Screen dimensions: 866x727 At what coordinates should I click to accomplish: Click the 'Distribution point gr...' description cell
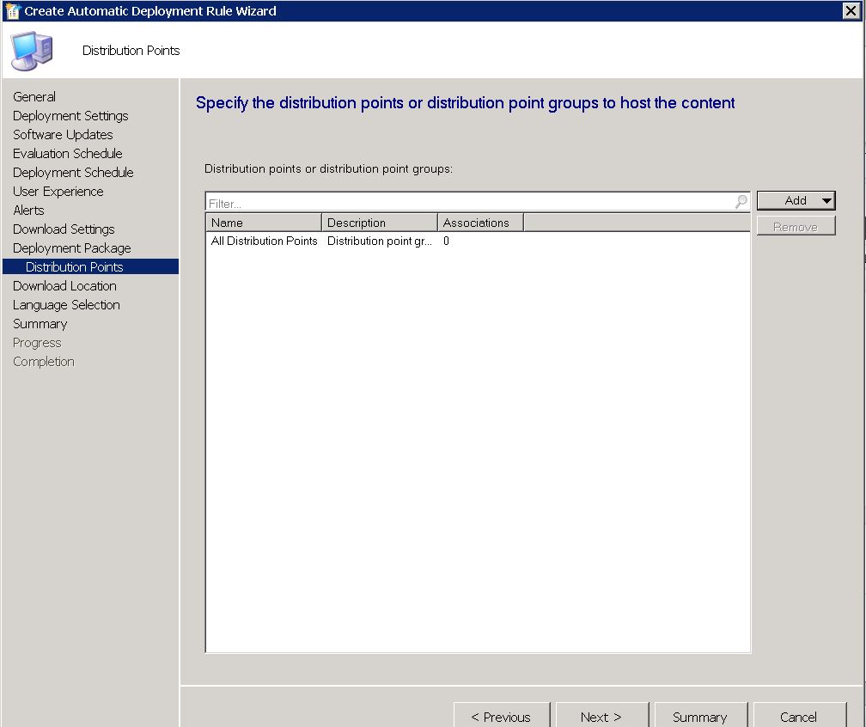[380, 241]
